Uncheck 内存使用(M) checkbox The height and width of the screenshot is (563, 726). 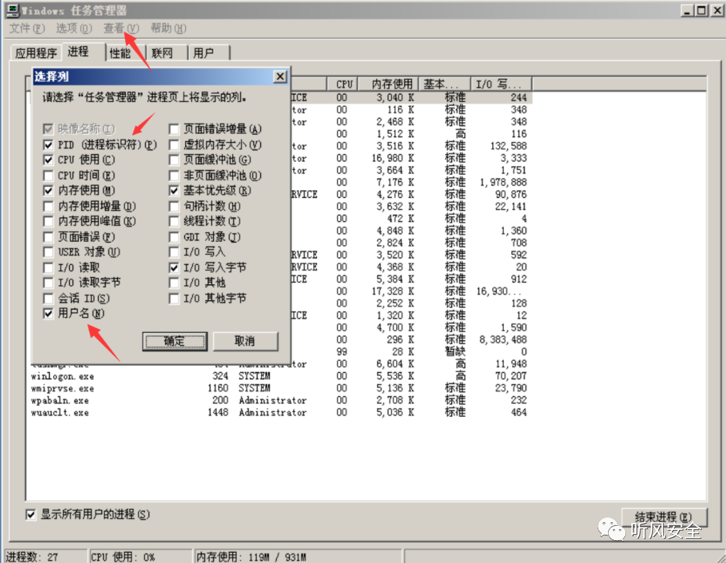click(x=48, y=190)
